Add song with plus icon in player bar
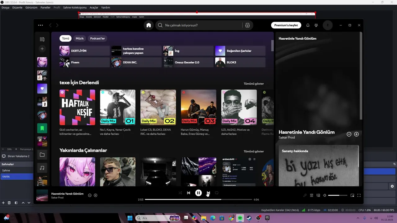 [x=96, y=195]
